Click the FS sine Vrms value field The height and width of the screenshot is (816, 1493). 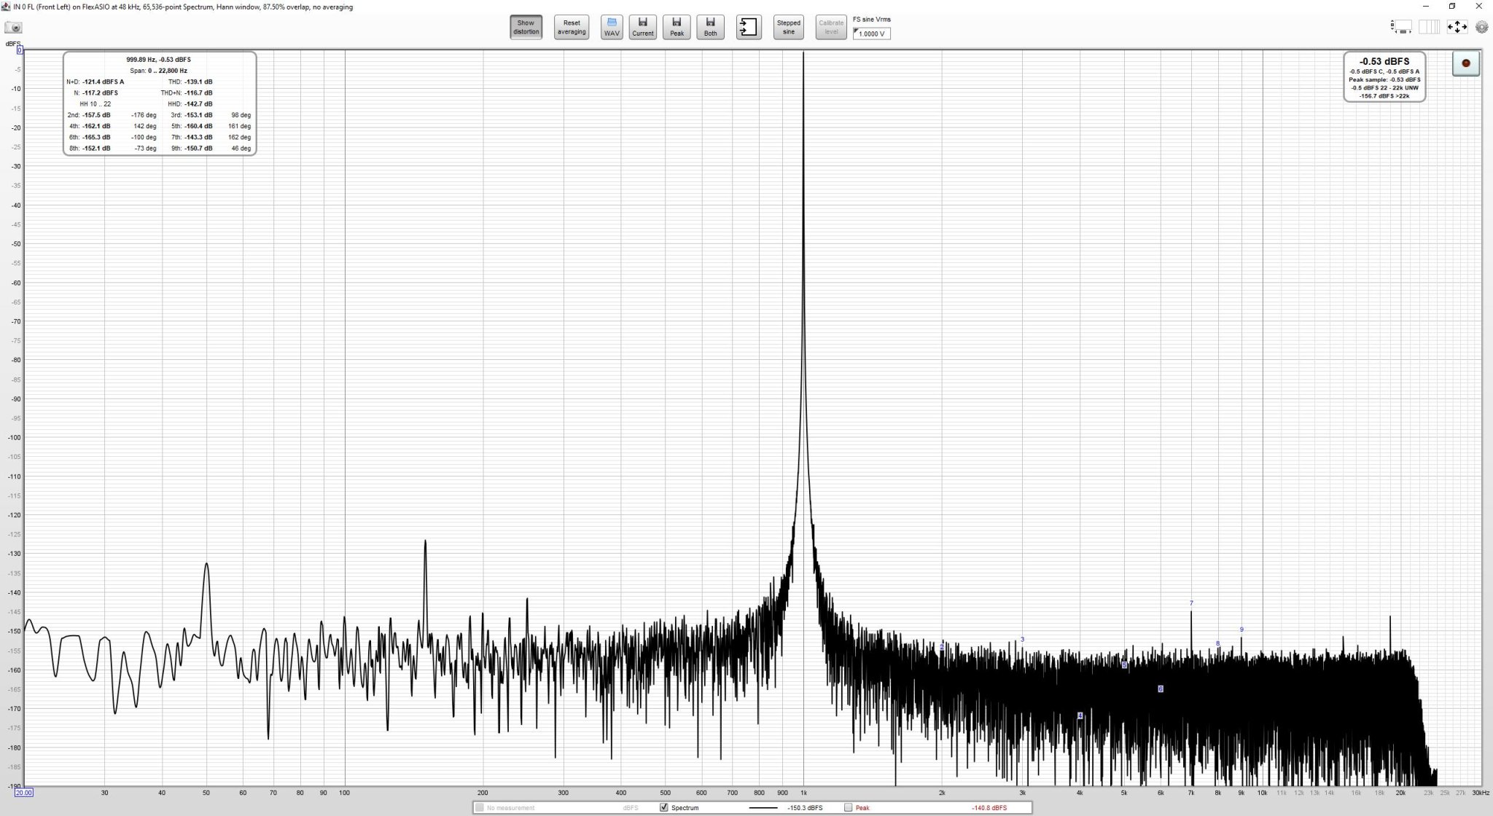click(x=872, y=34)
